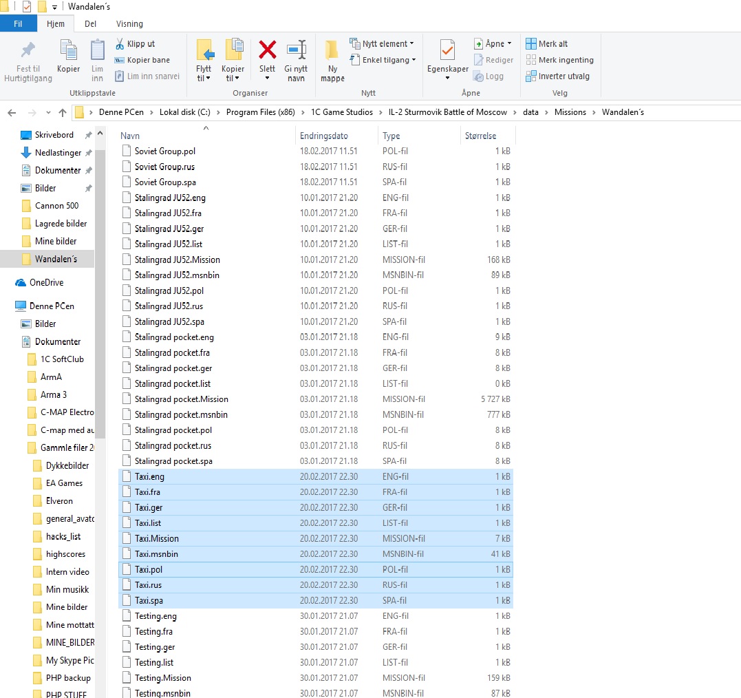This screenshot has height=698, width=741.
Task: Sort files by the Størrelse column header
Action: (x=479, y=136)
